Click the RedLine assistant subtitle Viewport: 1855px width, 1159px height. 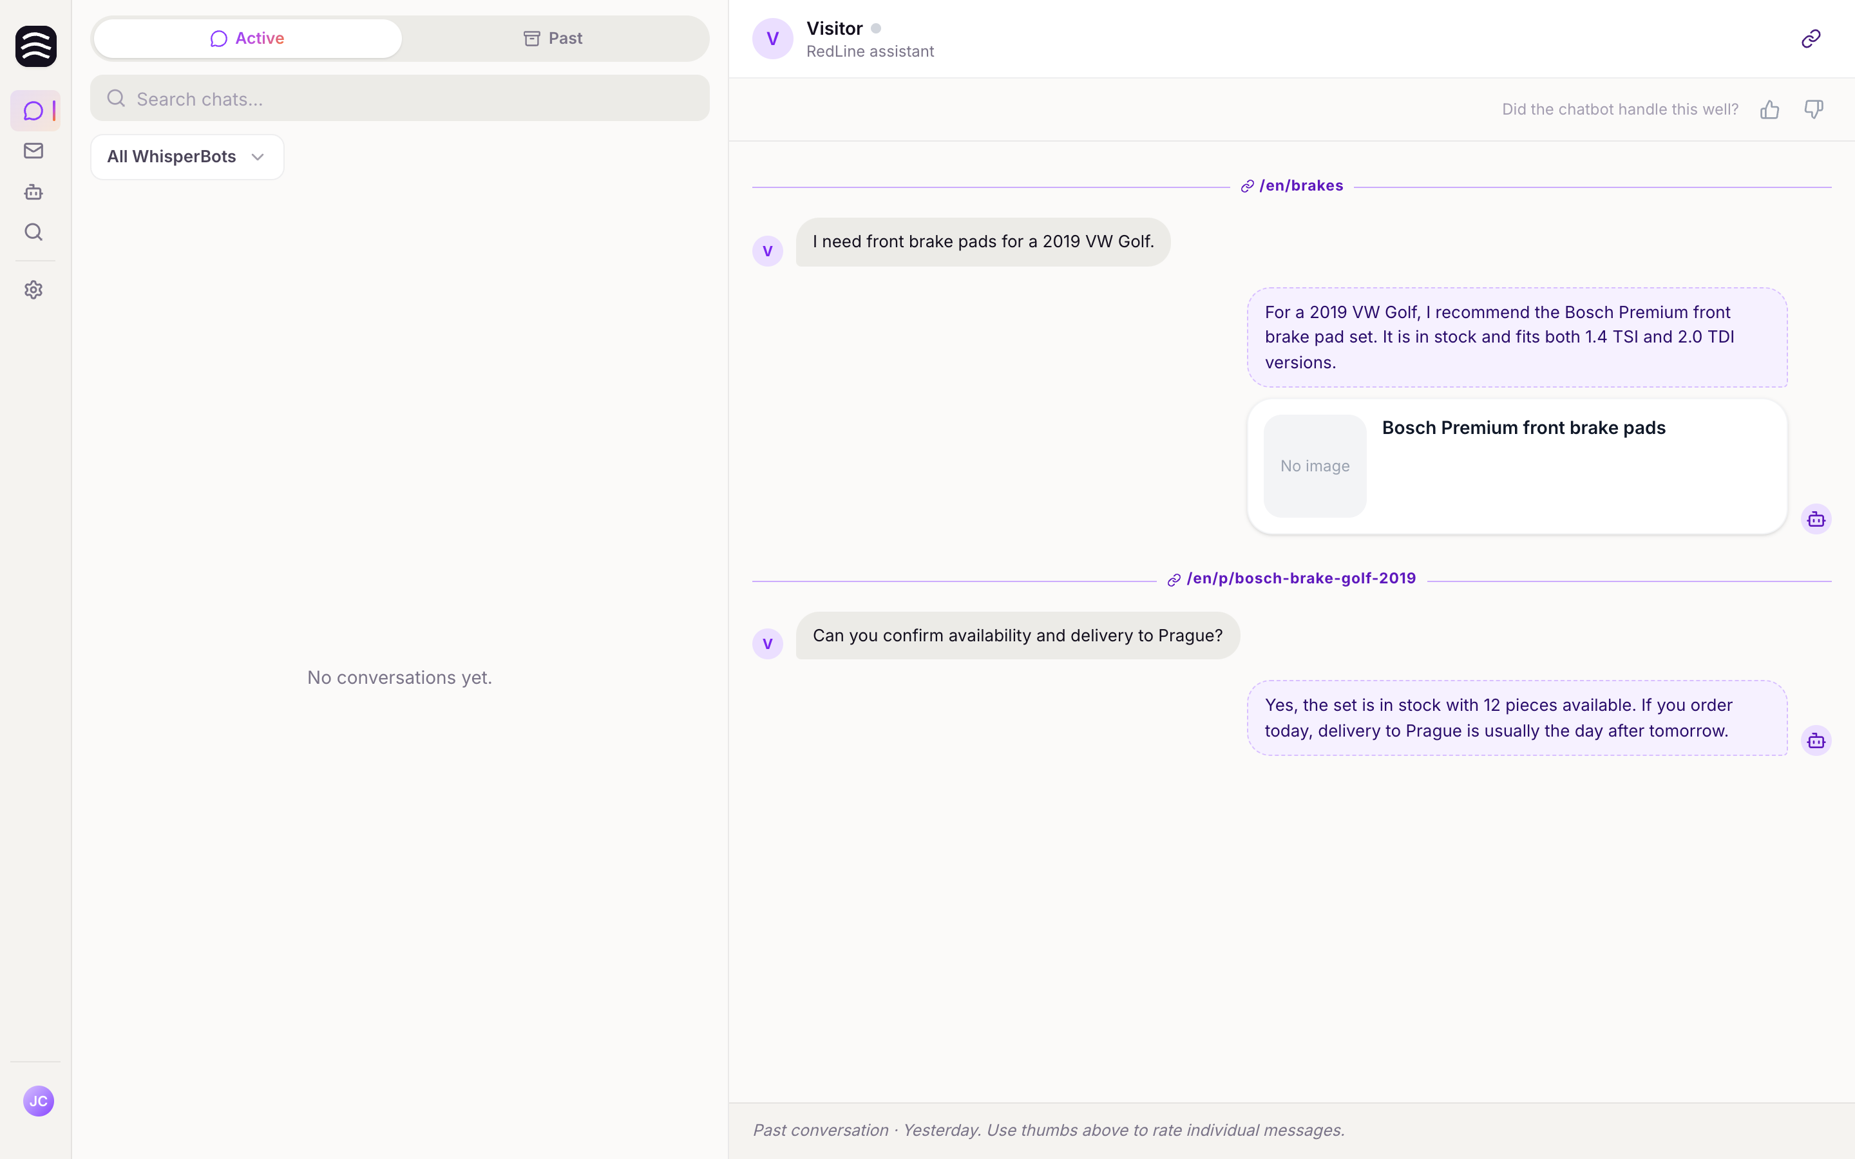pyautogui.click(x=870, y=52)
